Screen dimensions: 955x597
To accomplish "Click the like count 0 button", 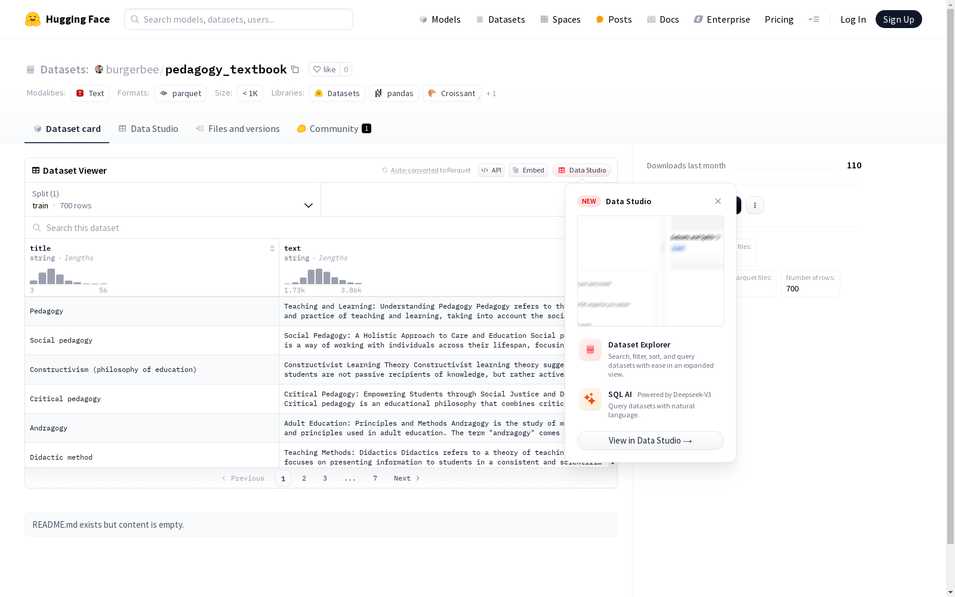I will (x=346, y=69).
